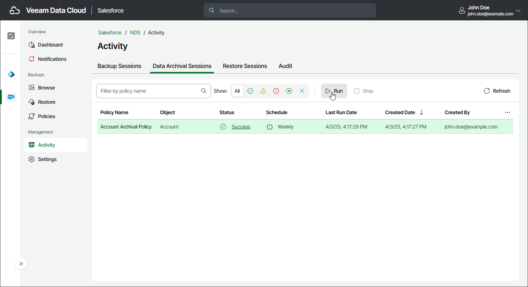The image size is (528, 287).
Task: Click the Run button
Action: 334,91
